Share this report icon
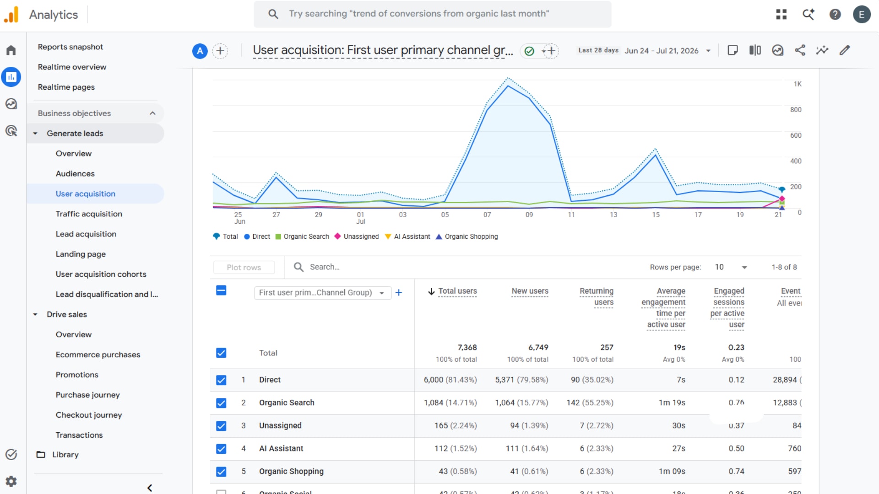 [800, 50]
